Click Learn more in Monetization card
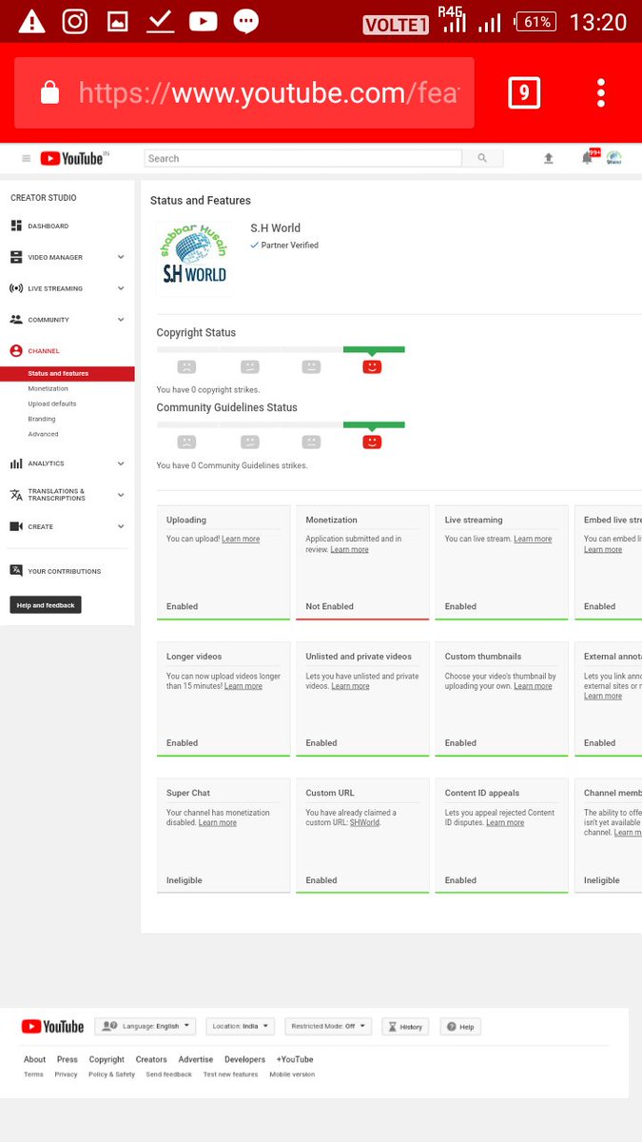Image resolution: width=642 pixels, height=1142 pixels. 349,549
